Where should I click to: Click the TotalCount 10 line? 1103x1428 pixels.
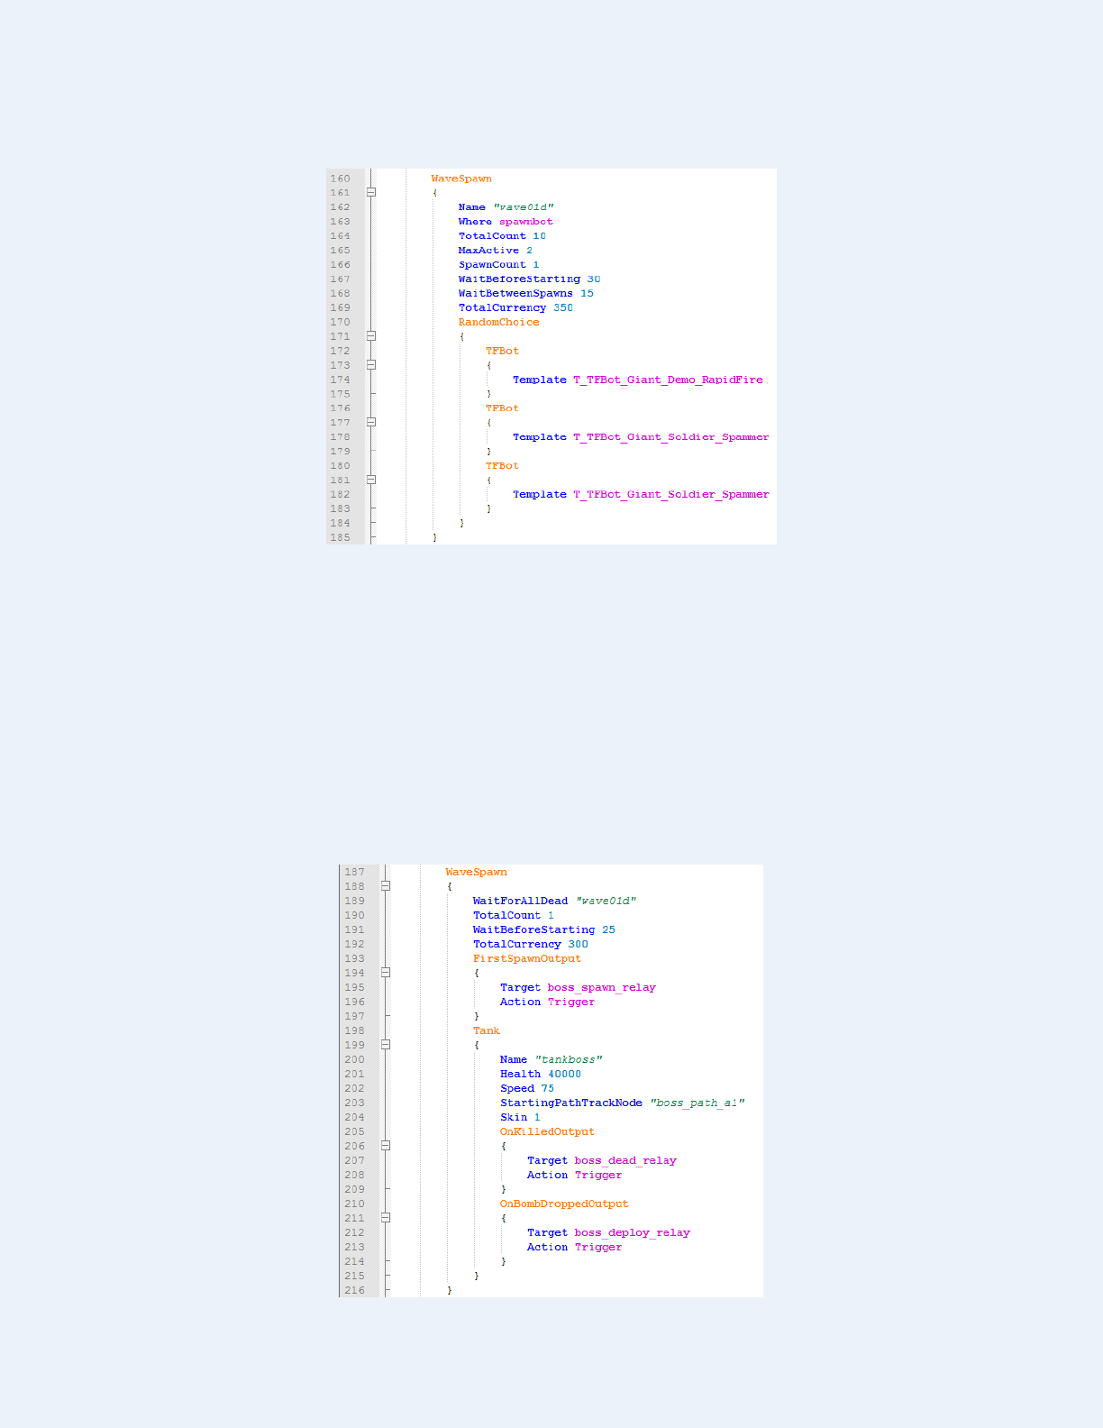502,236
